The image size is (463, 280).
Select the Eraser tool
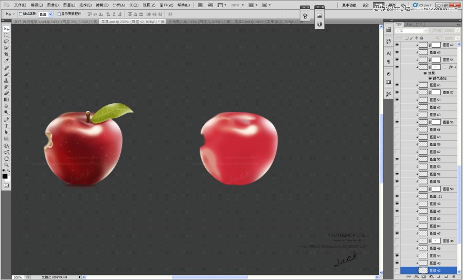coord(6,93)
